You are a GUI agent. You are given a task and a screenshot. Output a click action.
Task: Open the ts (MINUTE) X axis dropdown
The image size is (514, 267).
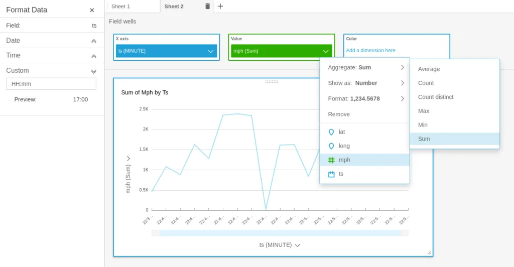(x=211, y=51)
